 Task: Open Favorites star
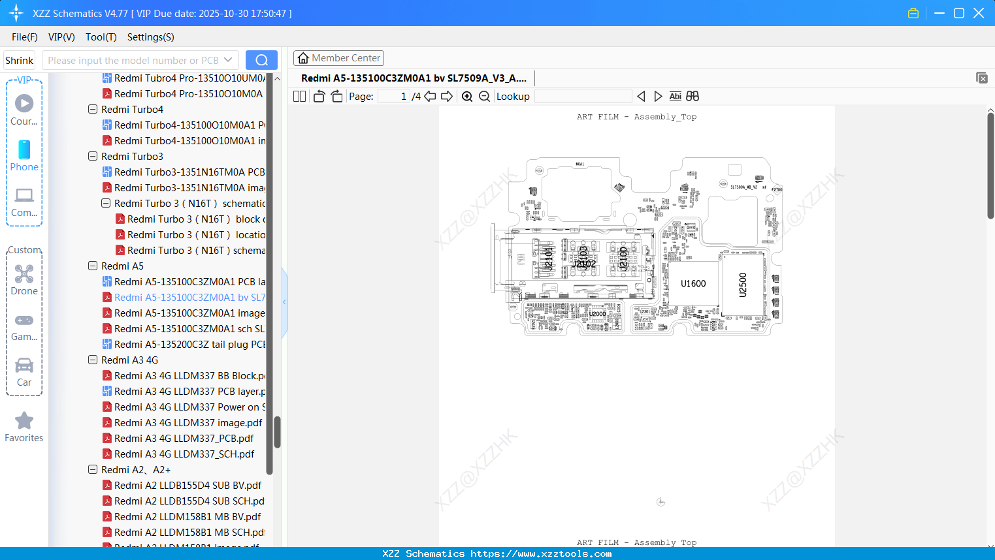point(24,428)
